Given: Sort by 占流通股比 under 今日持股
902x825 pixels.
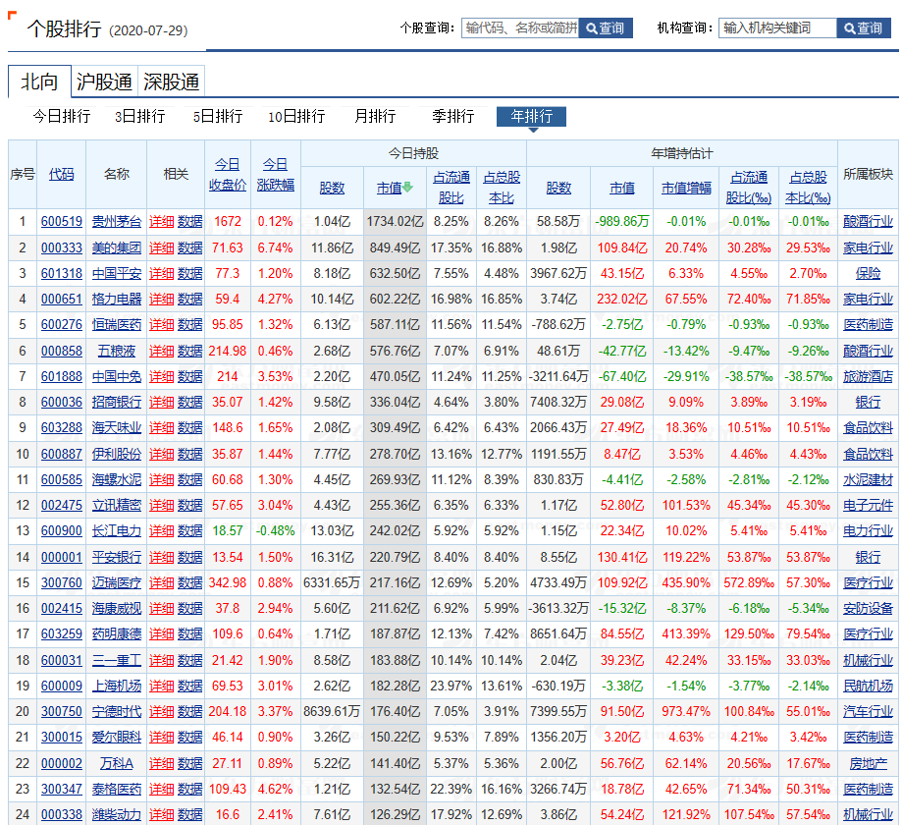Looking at the screenshot, I should click(451, 188).
